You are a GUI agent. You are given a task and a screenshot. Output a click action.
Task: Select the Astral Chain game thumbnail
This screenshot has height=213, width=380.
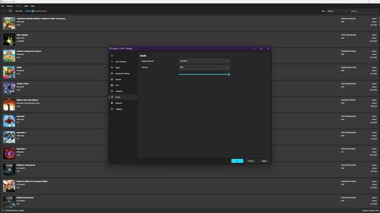pos(9,88)
